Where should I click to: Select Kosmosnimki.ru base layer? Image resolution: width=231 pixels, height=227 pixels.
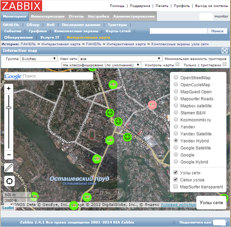pos(176,119)
